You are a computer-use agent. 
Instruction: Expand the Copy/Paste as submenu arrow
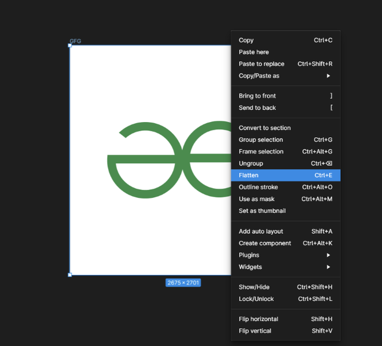[x=328, y=76]
